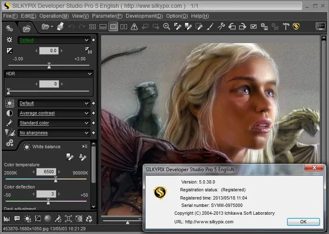Screen dimensions: 329x234
Task: Rotate the image left using the toolbar
Action: click(x=232, y=27)
